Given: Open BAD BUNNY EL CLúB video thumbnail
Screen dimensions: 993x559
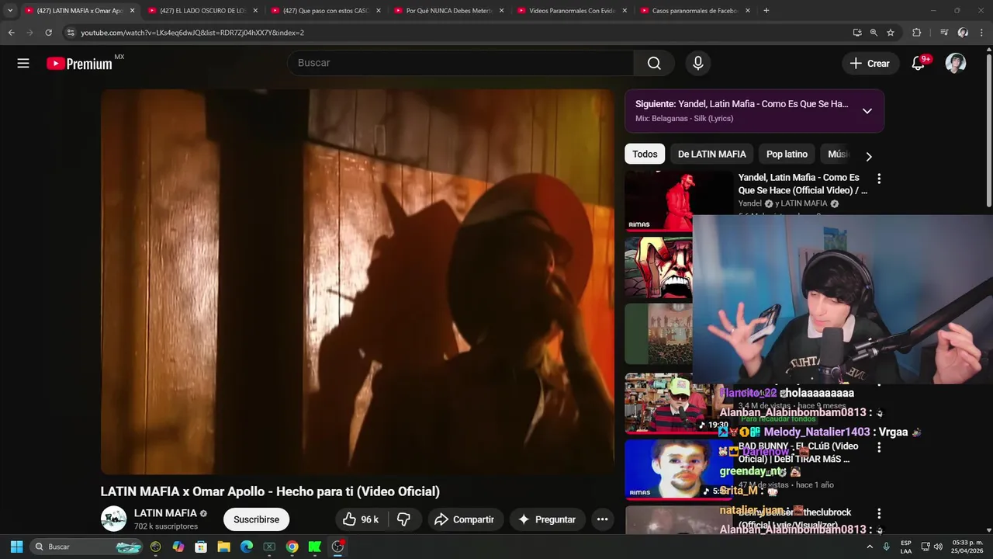Looking at the screenshot, I should pos(679,469).
